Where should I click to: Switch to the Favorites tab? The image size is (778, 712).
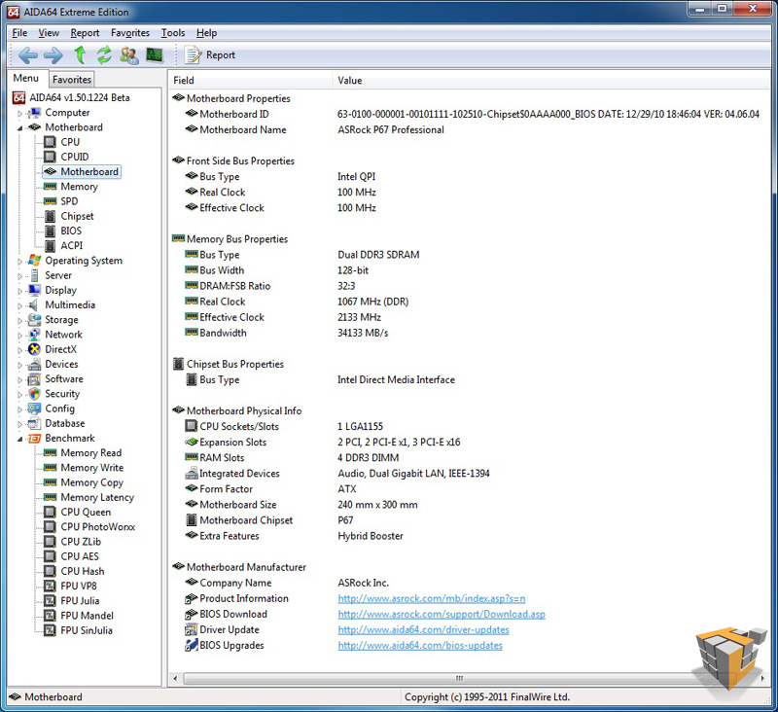[x=71, y=80]
